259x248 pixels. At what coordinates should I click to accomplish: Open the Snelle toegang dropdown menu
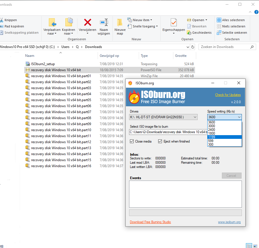(x=145, y=26)
